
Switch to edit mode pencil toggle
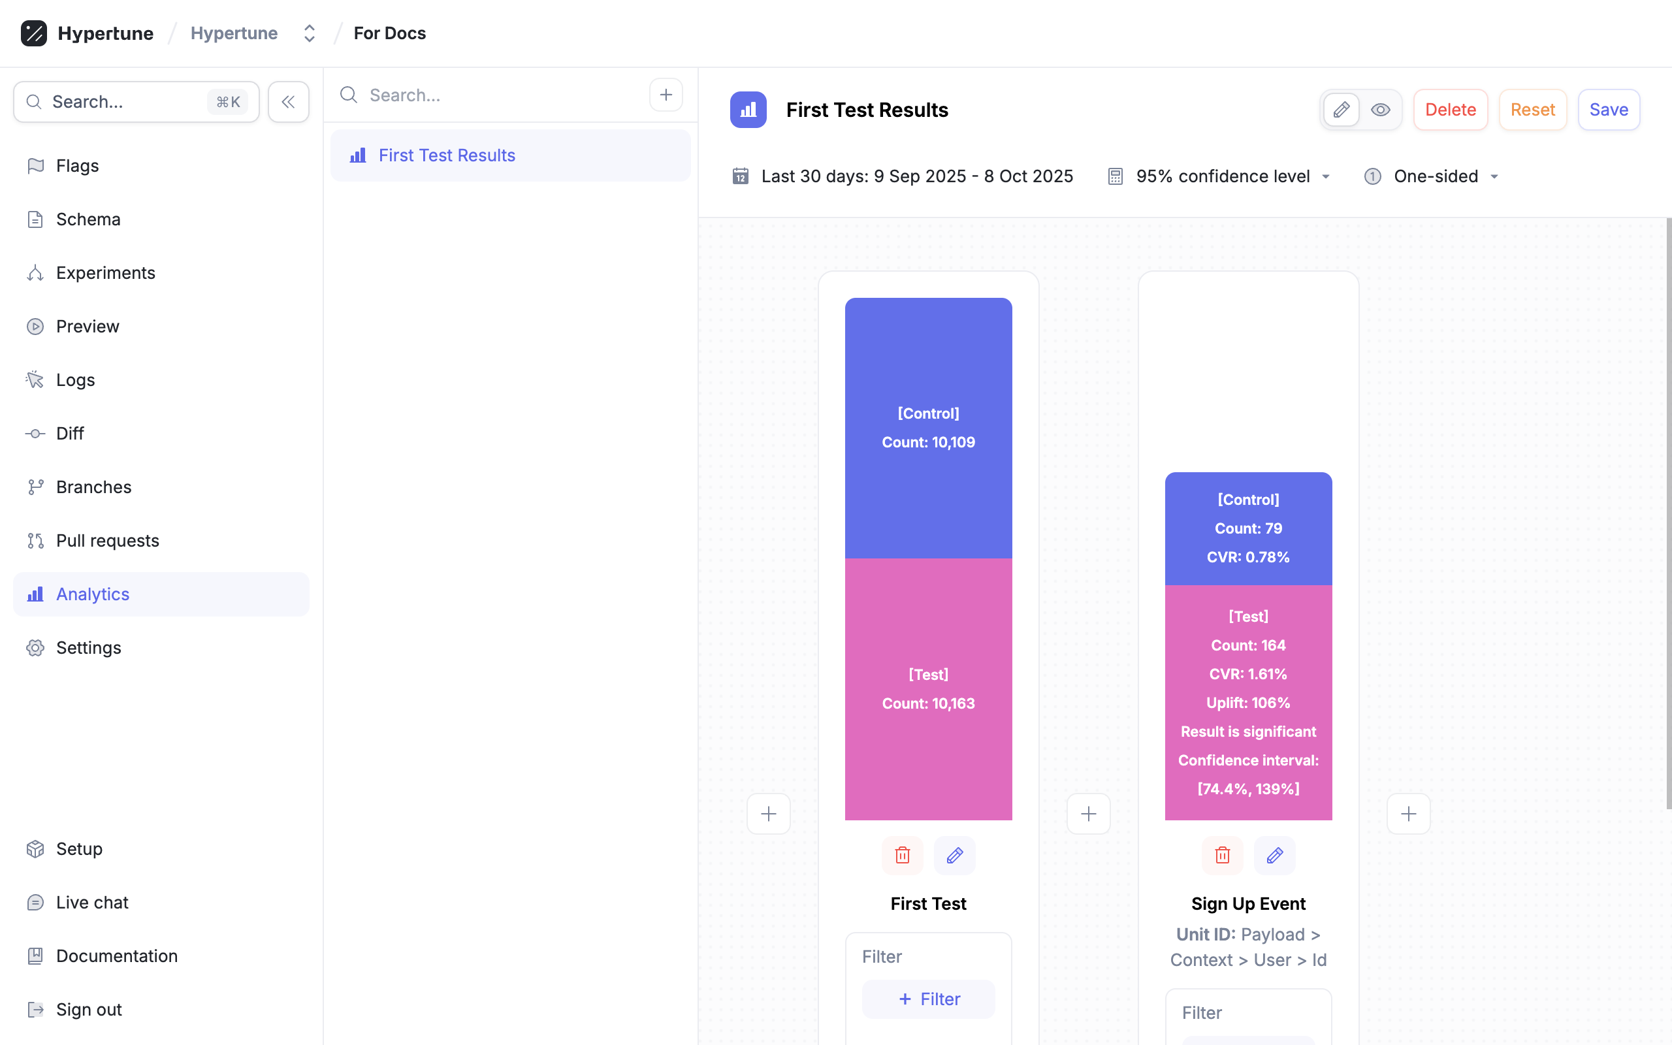[x=1341, y=110]
